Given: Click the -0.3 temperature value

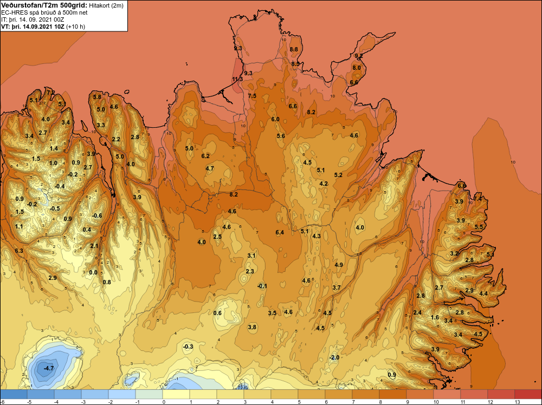Looking at the screenshot, I should [x=188, y=347].
